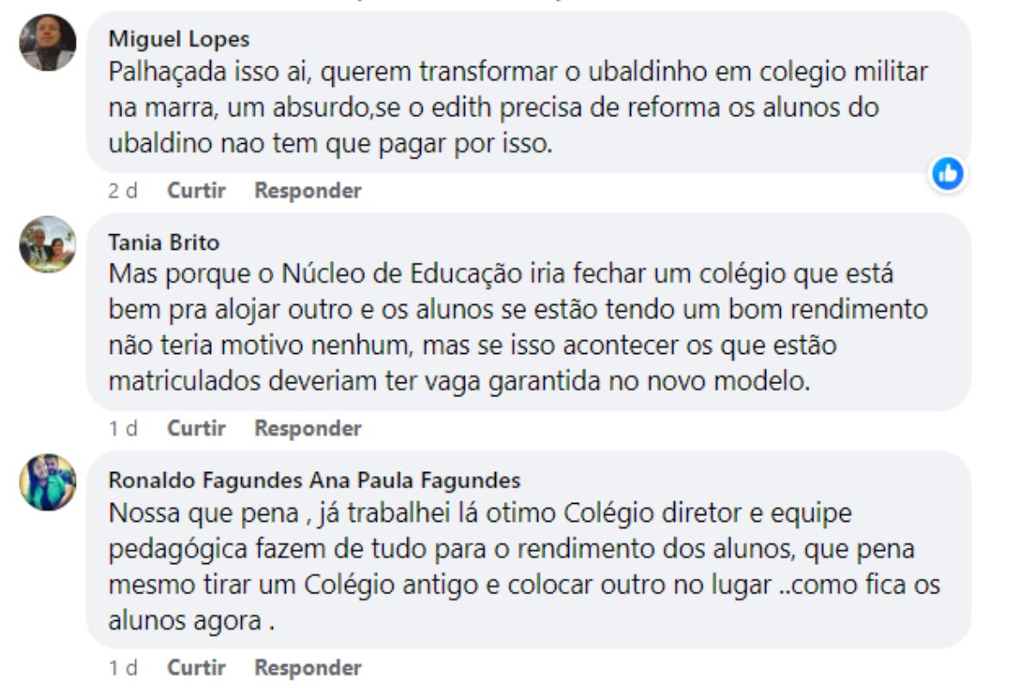The width and height of the screenshot is (1033, 689).
Task: Reply to Miguel Lopes using Responder
Action: tap(307, 190)
